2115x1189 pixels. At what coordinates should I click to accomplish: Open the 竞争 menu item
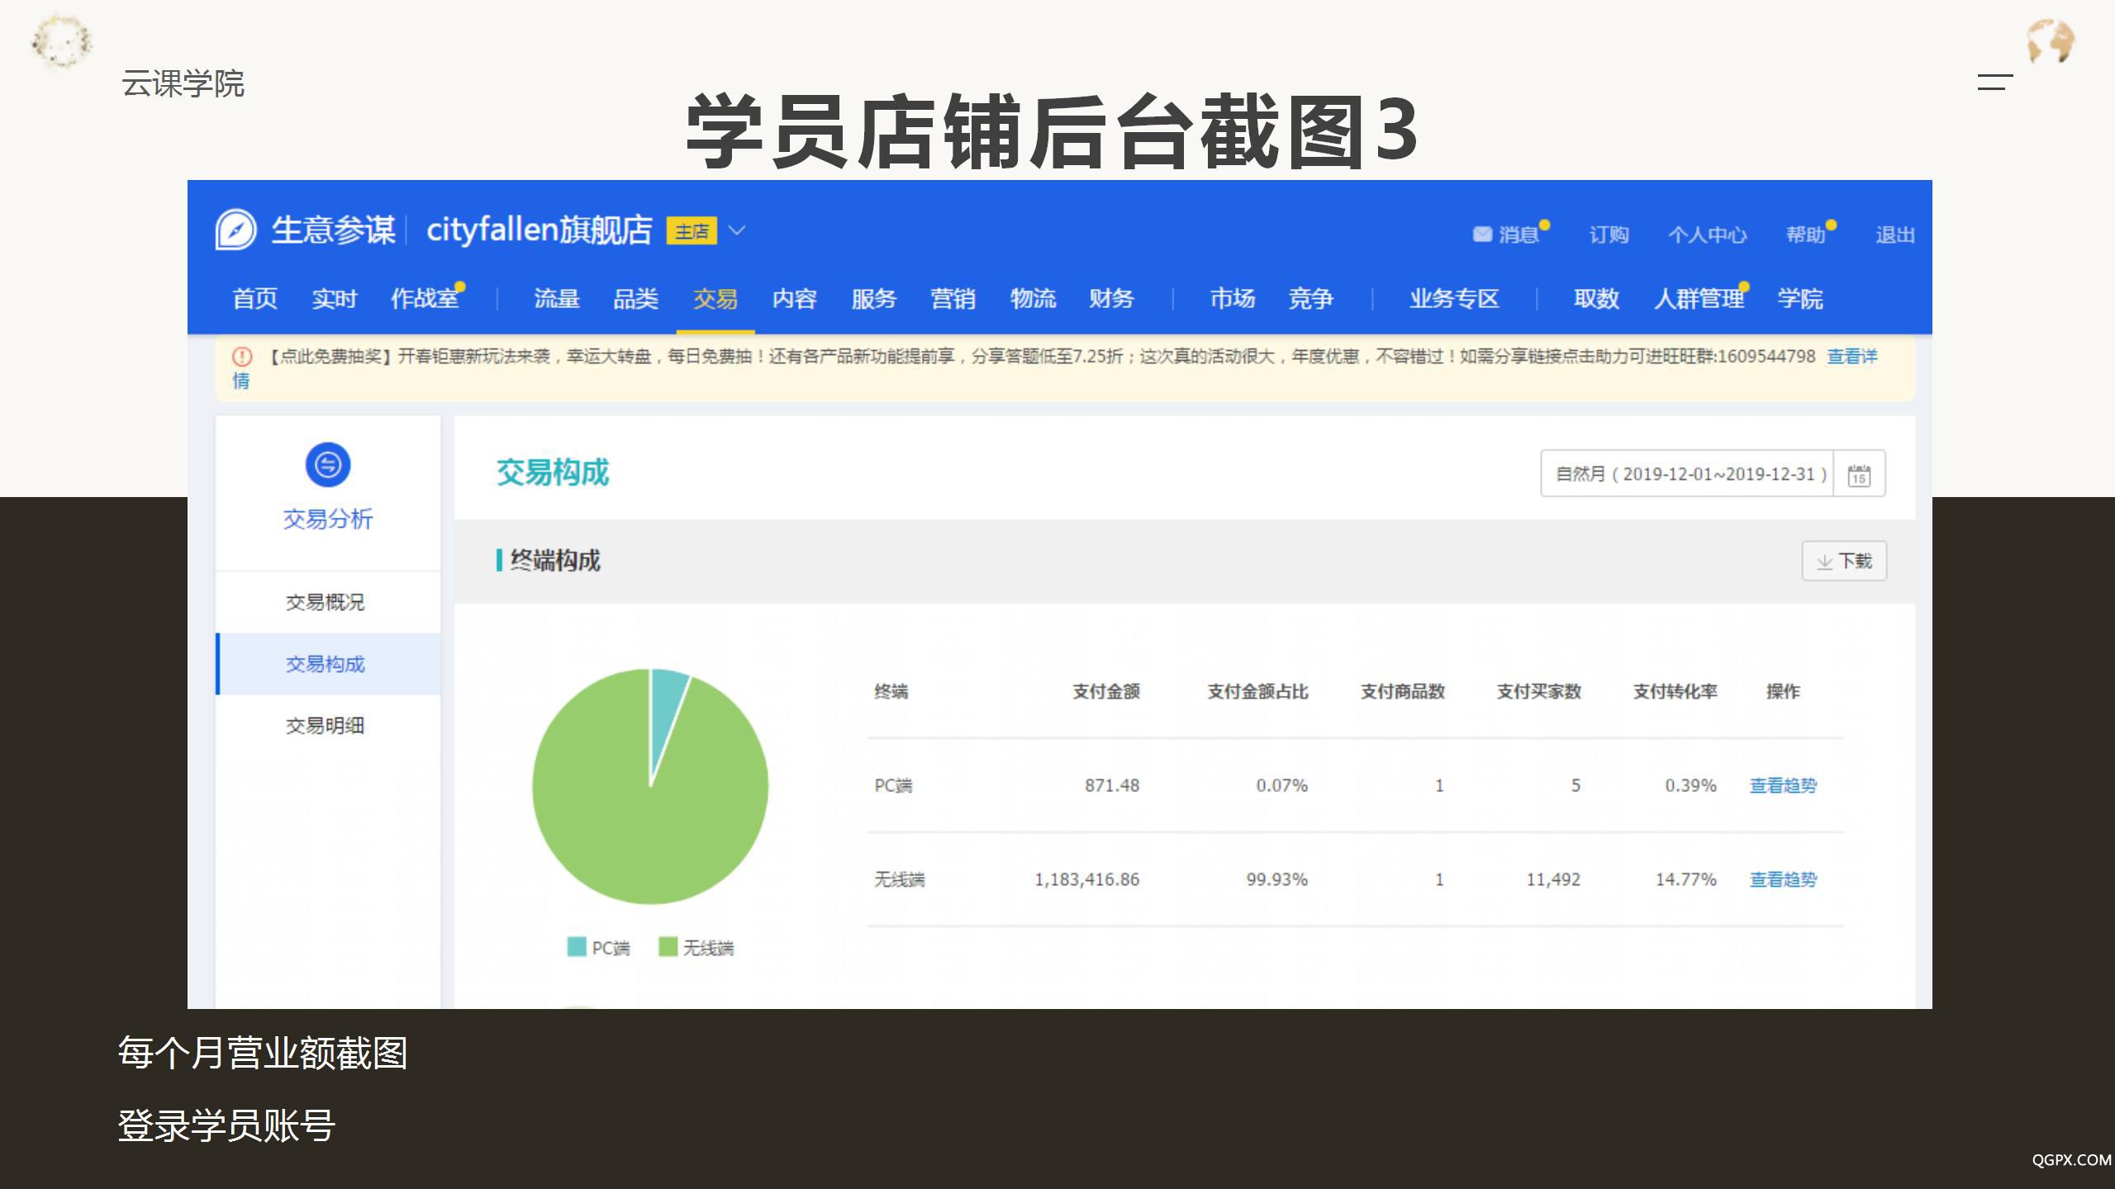click(x=1310, y=298)
